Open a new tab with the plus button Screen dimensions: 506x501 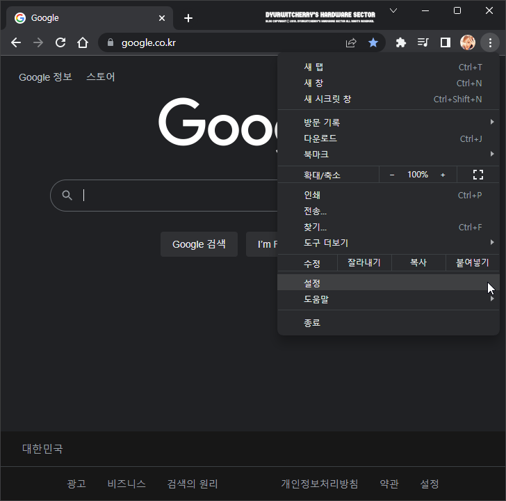(x=188, y=18)
